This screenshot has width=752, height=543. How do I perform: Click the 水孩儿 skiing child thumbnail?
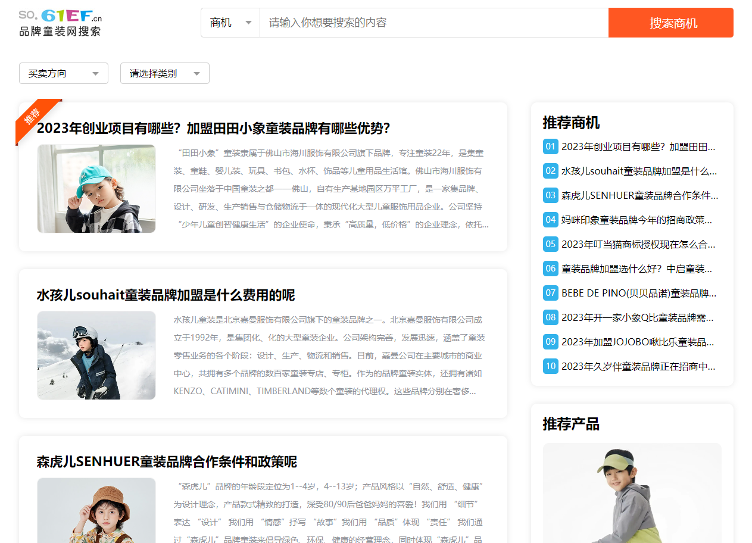coord(96,355)
